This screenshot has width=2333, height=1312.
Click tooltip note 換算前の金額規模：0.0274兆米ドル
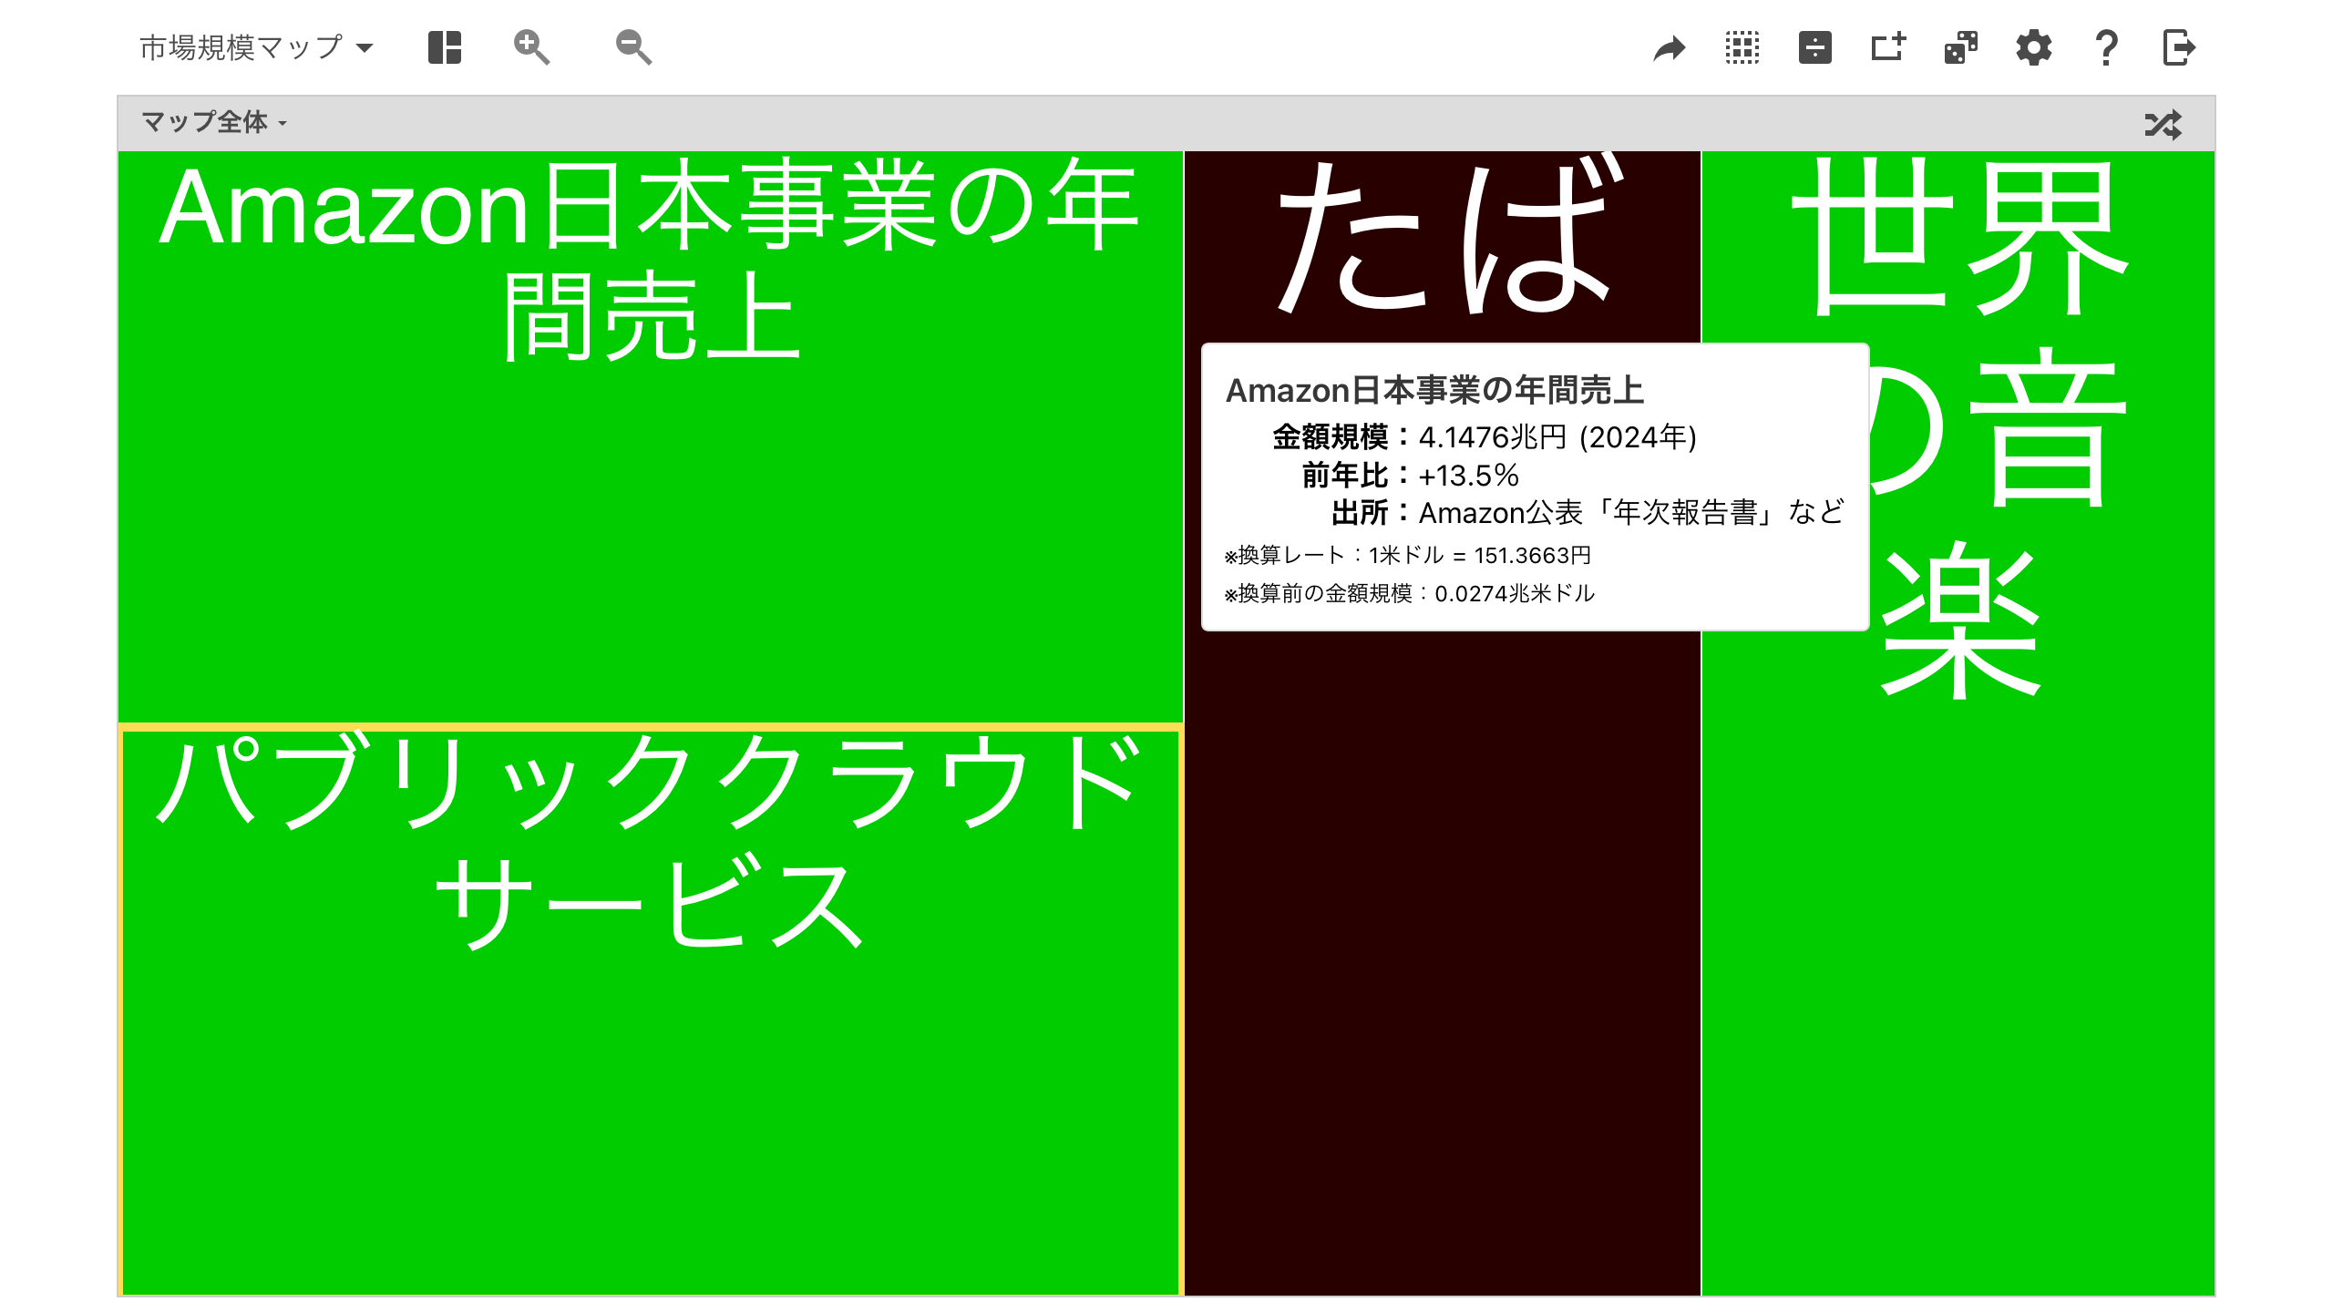coord(1410,593)
